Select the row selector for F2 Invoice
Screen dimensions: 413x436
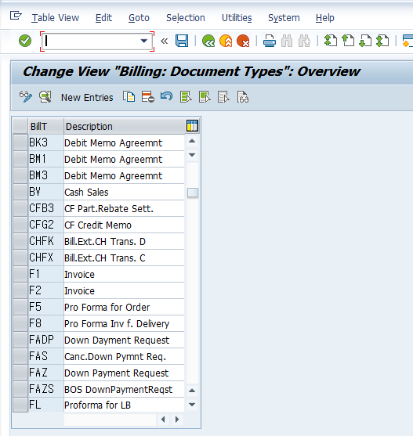[x=20, y=290]
